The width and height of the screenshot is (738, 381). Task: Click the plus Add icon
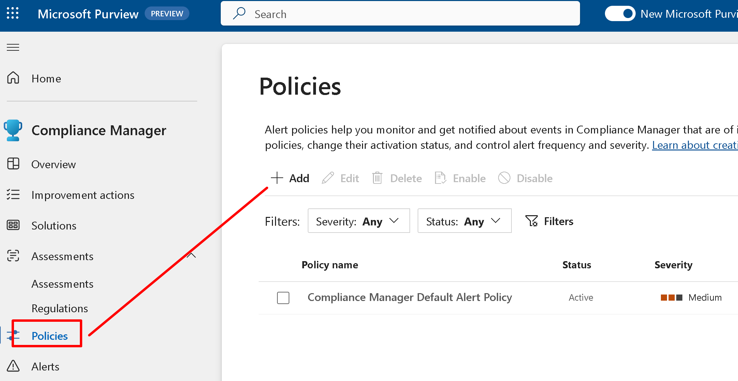[277, 178]
